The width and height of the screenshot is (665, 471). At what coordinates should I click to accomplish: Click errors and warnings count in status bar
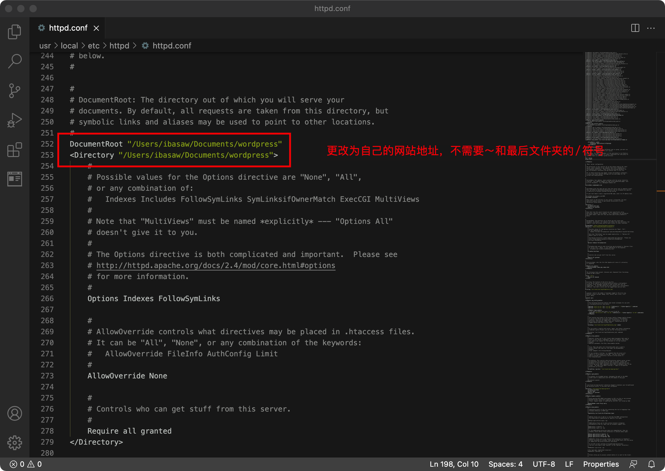coord(26,464)
